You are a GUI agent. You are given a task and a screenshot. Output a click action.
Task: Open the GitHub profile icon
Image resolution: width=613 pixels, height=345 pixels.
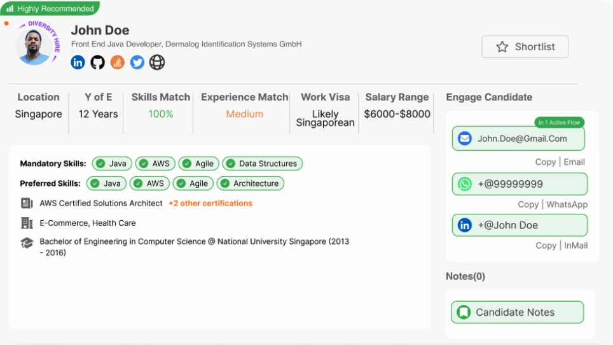coord(97,62)
